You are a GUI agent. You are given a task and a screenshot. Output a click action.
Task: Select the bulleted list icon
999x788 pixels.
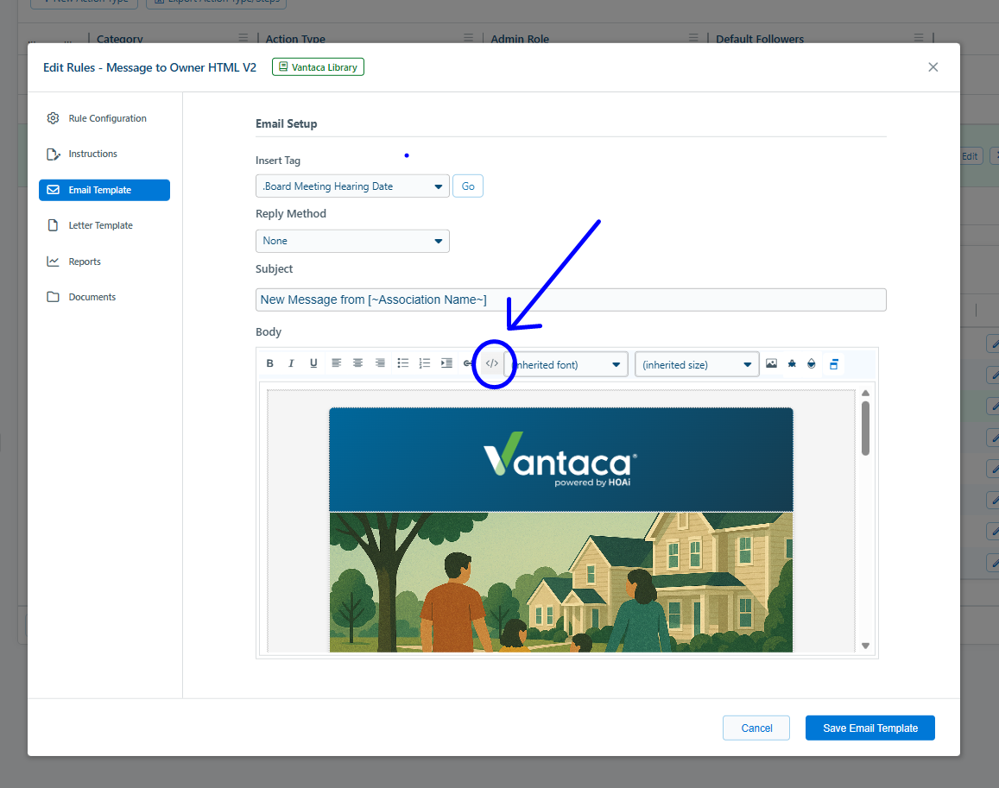pyautogui.click(x=402, y=363)
